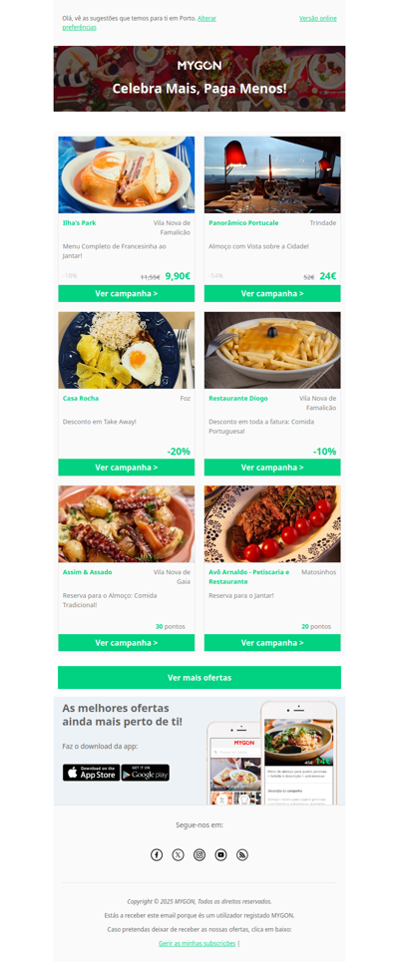Click Ver campanha under Restaurante Diogo
The width and height of the screenshot is (399, 962).
point(272,468)
